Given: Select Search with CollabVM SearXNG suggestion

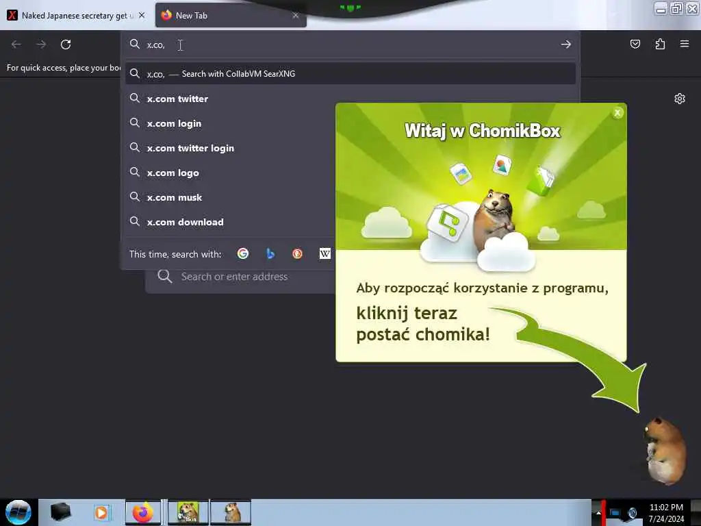Looking at the screenshot, I should (350, 74).
